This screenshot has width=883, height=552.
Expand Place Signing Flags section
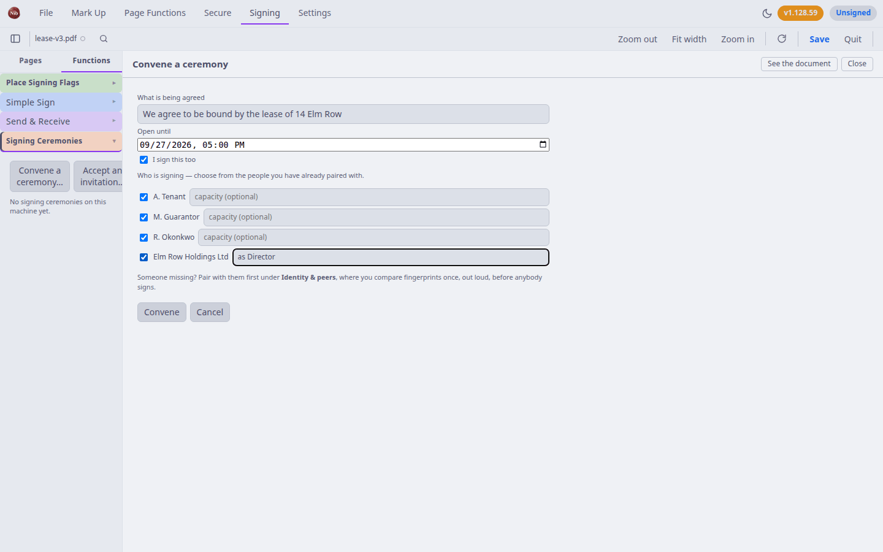click(61, 83)
